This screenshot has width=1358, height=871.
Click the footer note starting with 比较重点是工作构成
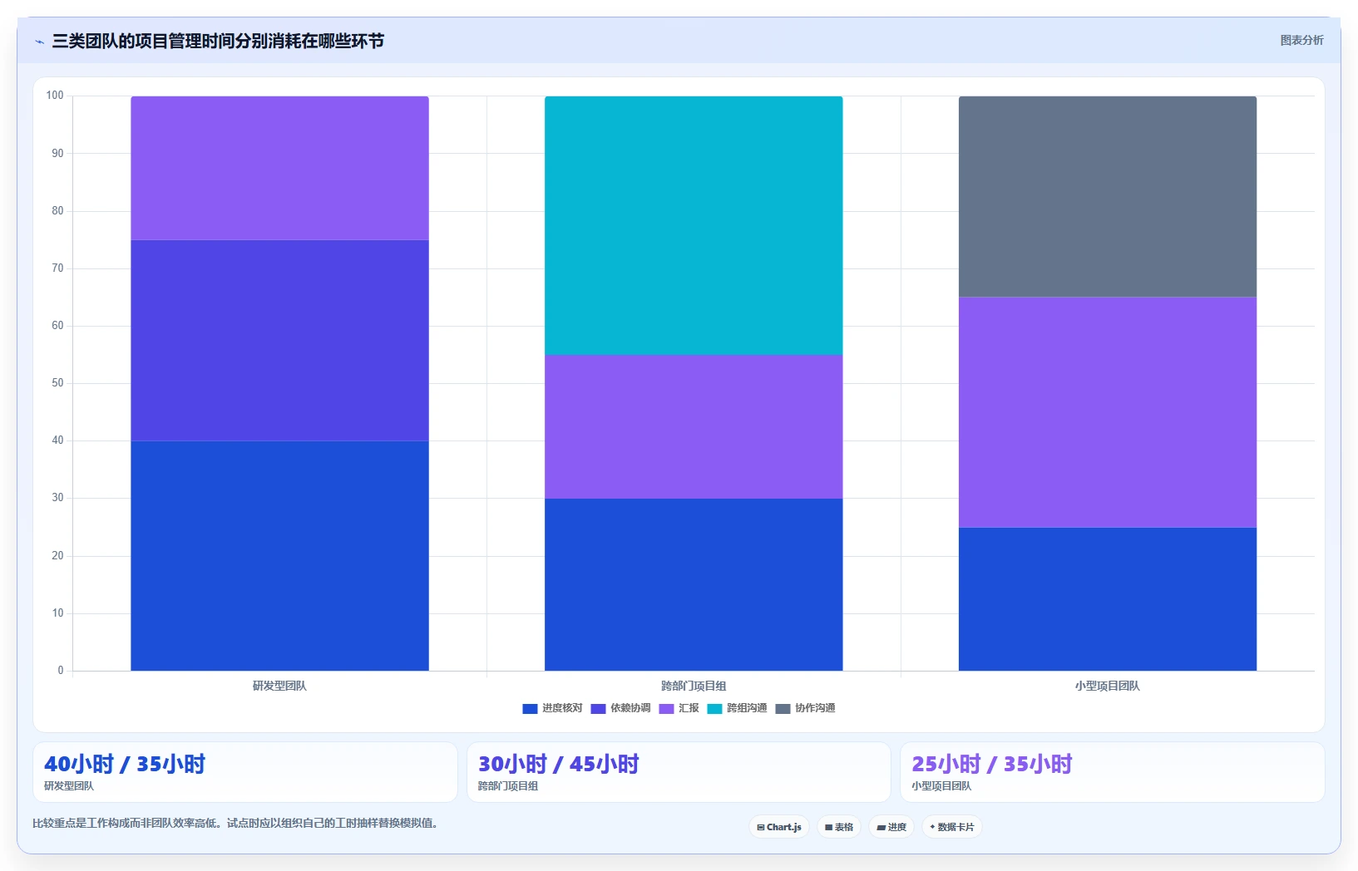tap(235, 824)
